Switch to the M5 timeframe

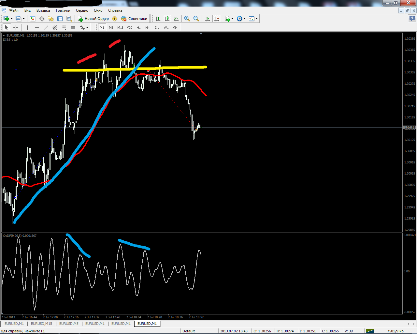pyautogui.click(x=111, y=27)
